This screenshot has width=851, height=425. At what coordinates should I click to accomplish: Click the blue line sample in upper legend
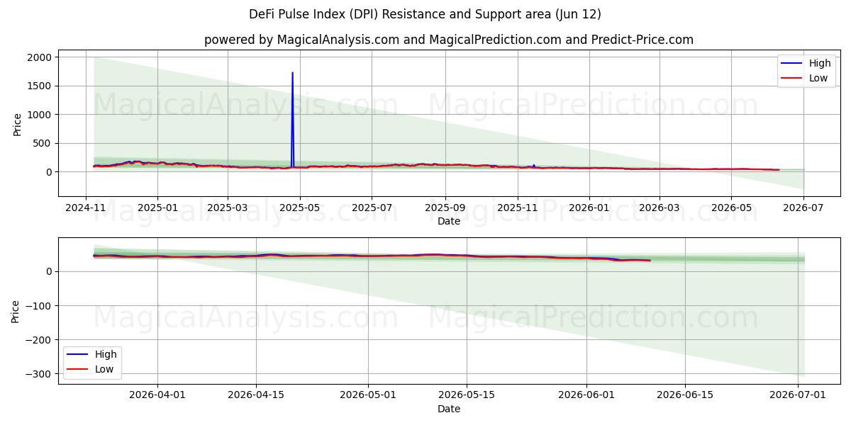[793, 64]
